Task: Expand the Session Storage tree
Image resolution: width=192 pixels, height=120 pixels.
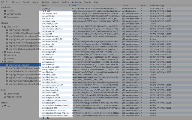Action: click(2, 52)
